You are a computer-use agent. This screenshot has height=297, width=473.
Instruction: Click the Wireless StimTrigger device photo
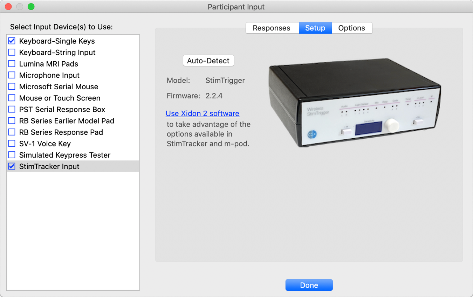354,102
